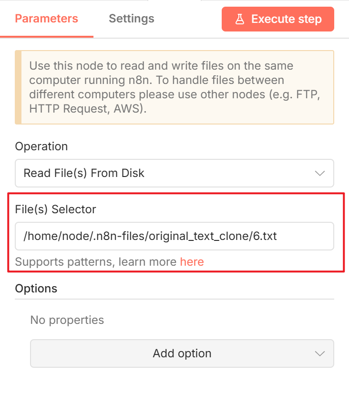Switch to the Settings tab
349x405 pixels.
tap(131, 19)
